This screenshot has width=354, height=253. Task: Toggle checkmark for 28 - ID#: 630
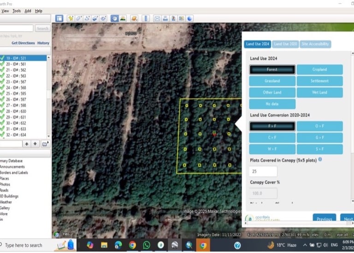pyautogui.click(x=2, y=111)
